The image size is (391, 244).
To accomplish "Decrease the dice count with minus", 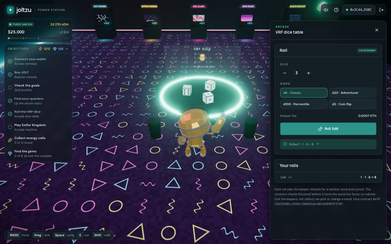I will (x=285, y=73).
